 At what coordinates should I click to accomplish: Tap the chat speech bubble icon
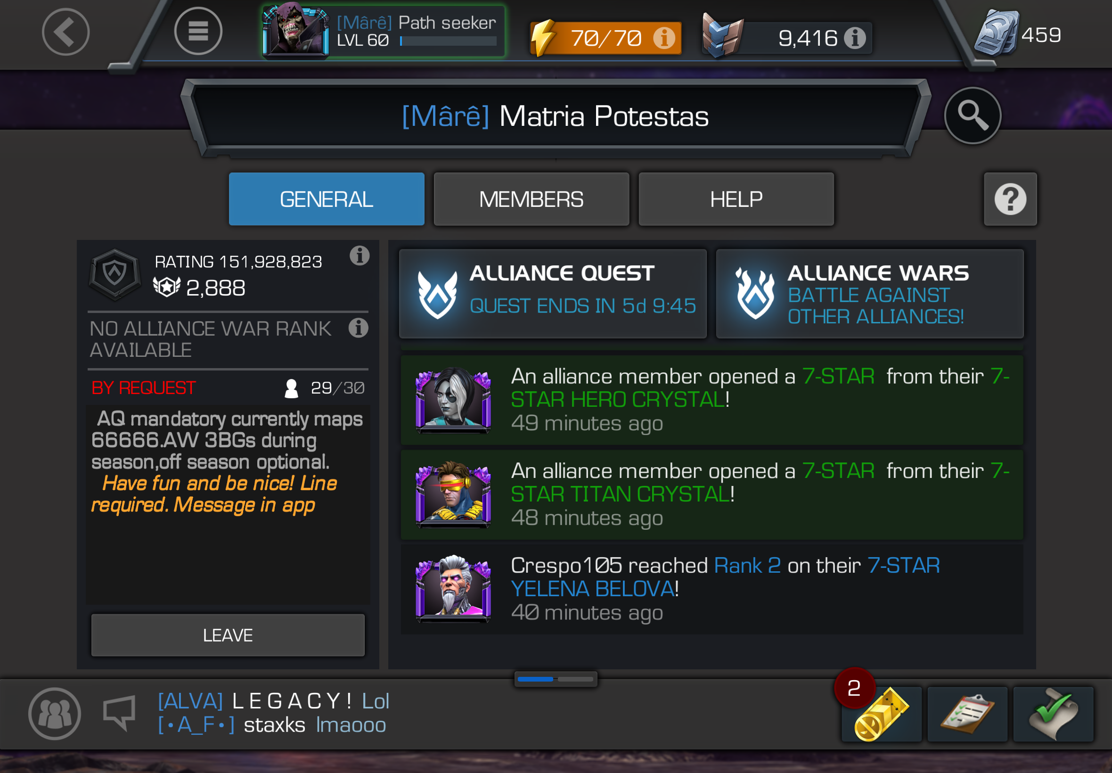point(119,713)
